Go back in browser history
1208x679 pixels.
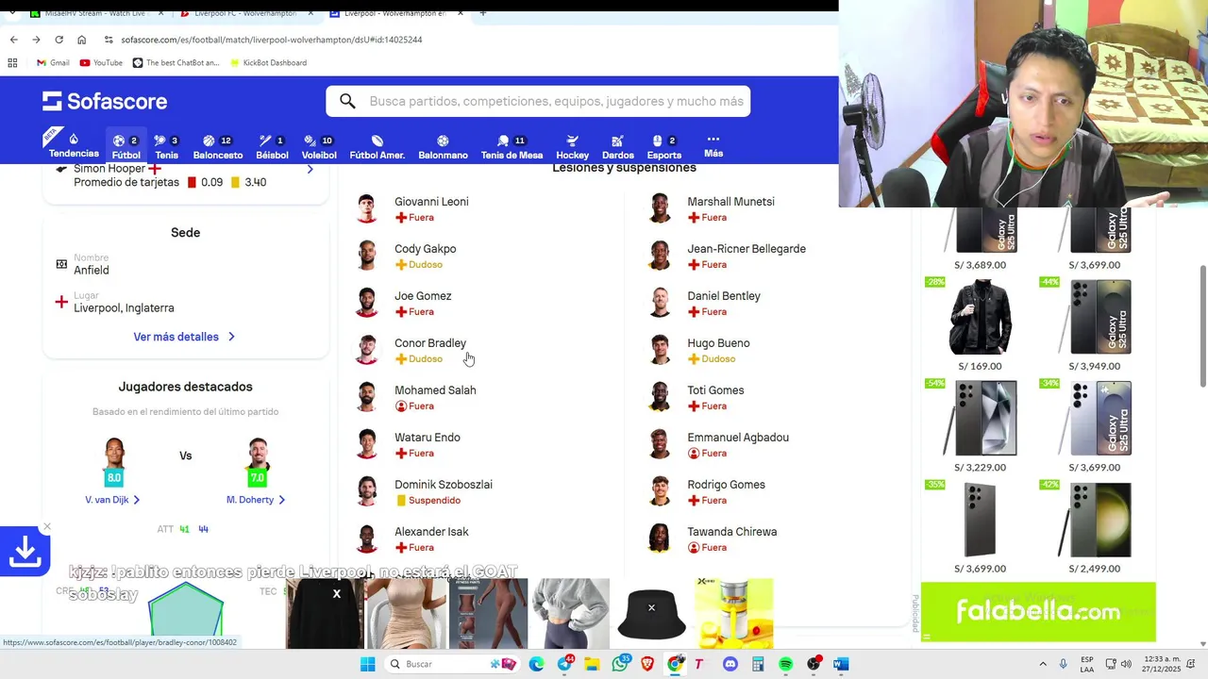(x=13, y=40)
